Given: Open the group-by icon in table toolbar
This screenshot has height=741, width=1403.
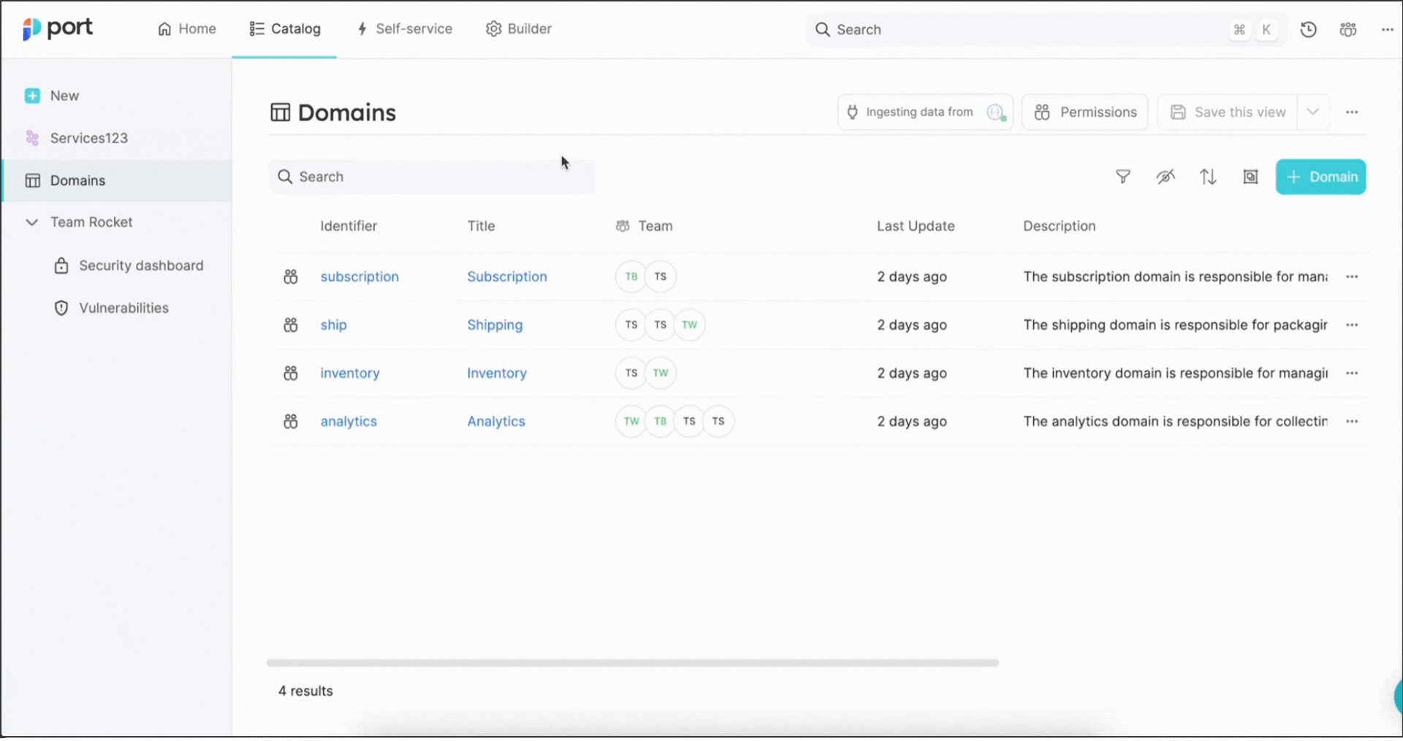Looking at the screenshot, I should pos(1250,177).
